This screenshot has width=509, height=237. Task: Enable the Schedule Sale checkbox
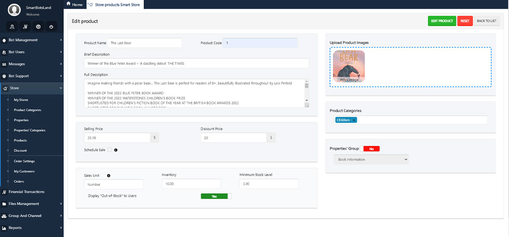point(109,150)
